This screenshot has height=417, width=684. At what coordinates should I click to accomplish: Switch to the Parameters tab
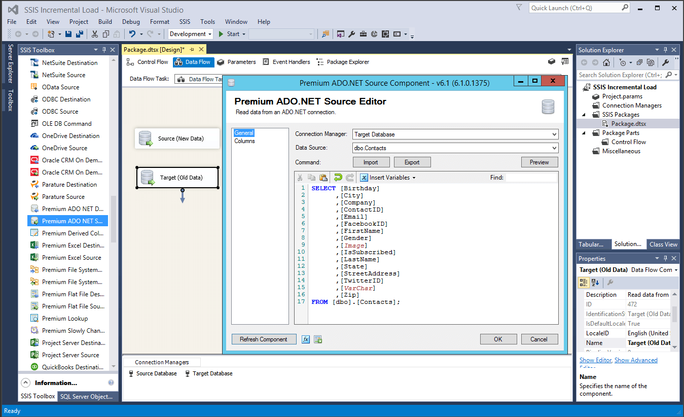236,62
